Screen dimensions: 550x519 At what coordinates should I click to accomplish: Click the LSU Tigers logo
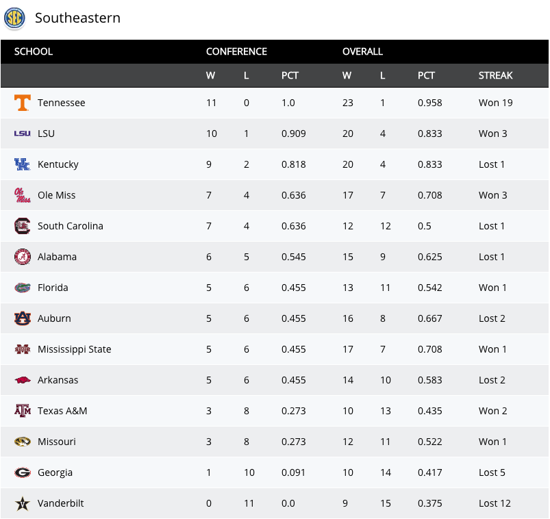(x=23, y=134)
